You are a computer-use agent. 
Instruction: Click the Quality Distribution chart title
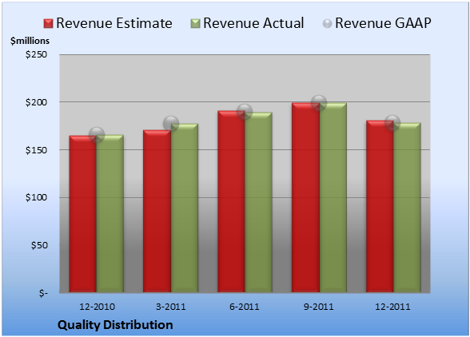click(x=115, y=325)
